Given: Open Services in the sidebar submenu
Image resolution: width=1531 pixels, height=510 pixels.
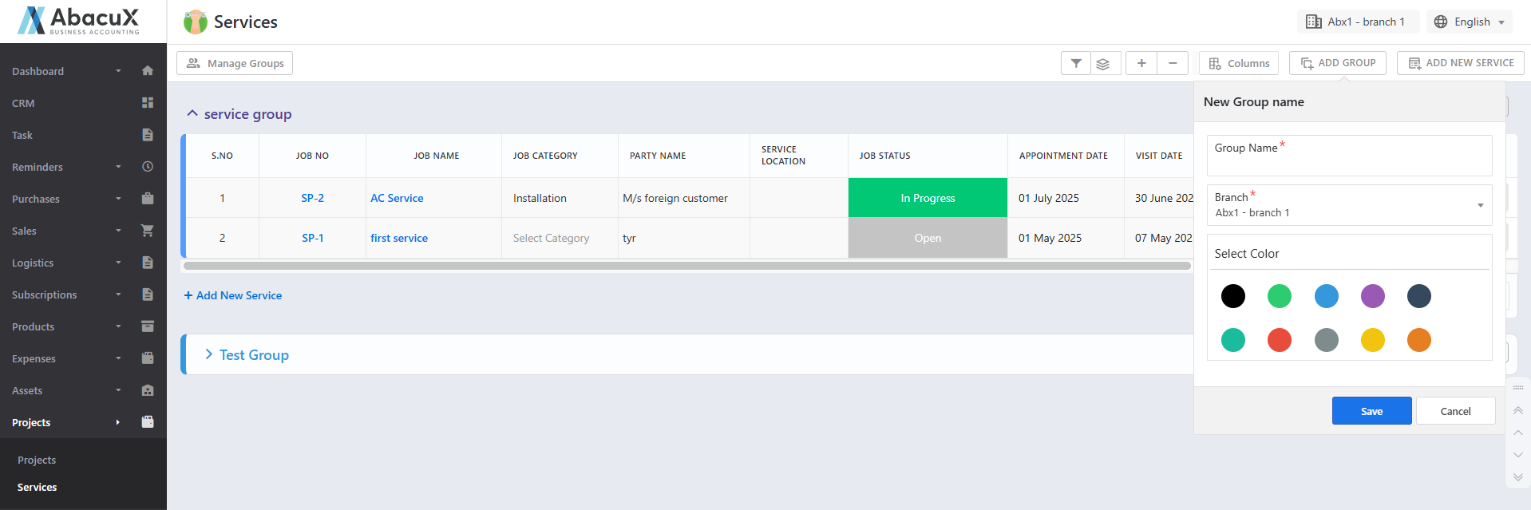Looking at the screenshot, I should coord(38,487).
